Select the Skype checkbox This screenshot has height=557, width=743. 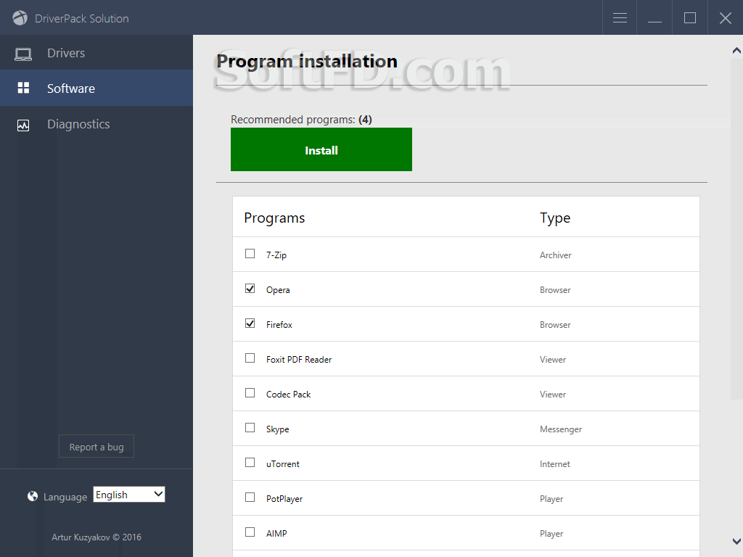tap(250, 428)
